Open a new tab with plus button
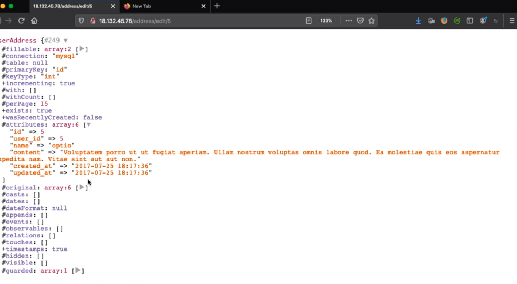Screen dimensions: 517x284 (217, 6)
